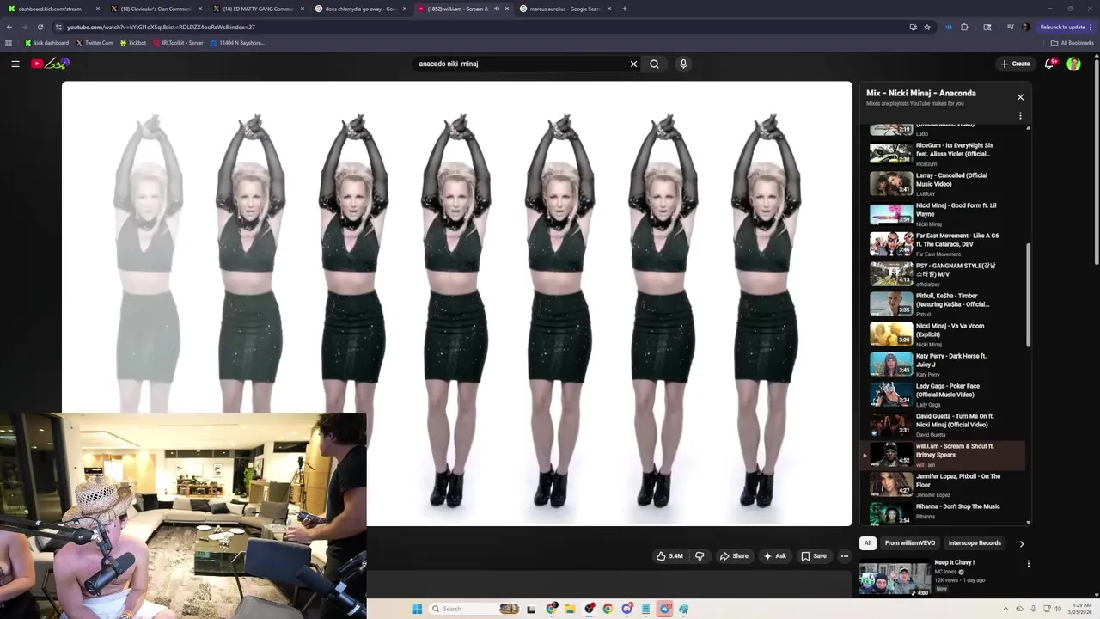The width and height of the screenshot is (1100, 619).
Task: Mute the will.i.am tab audio icon
Action: click(496, 9)
